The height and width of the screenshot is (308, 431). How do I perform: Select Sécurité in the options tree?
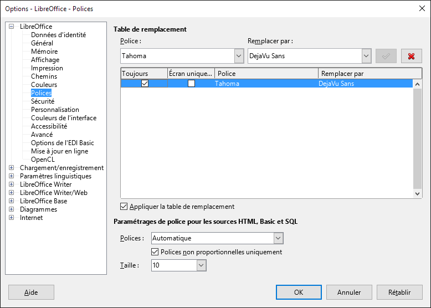[43, 101]
